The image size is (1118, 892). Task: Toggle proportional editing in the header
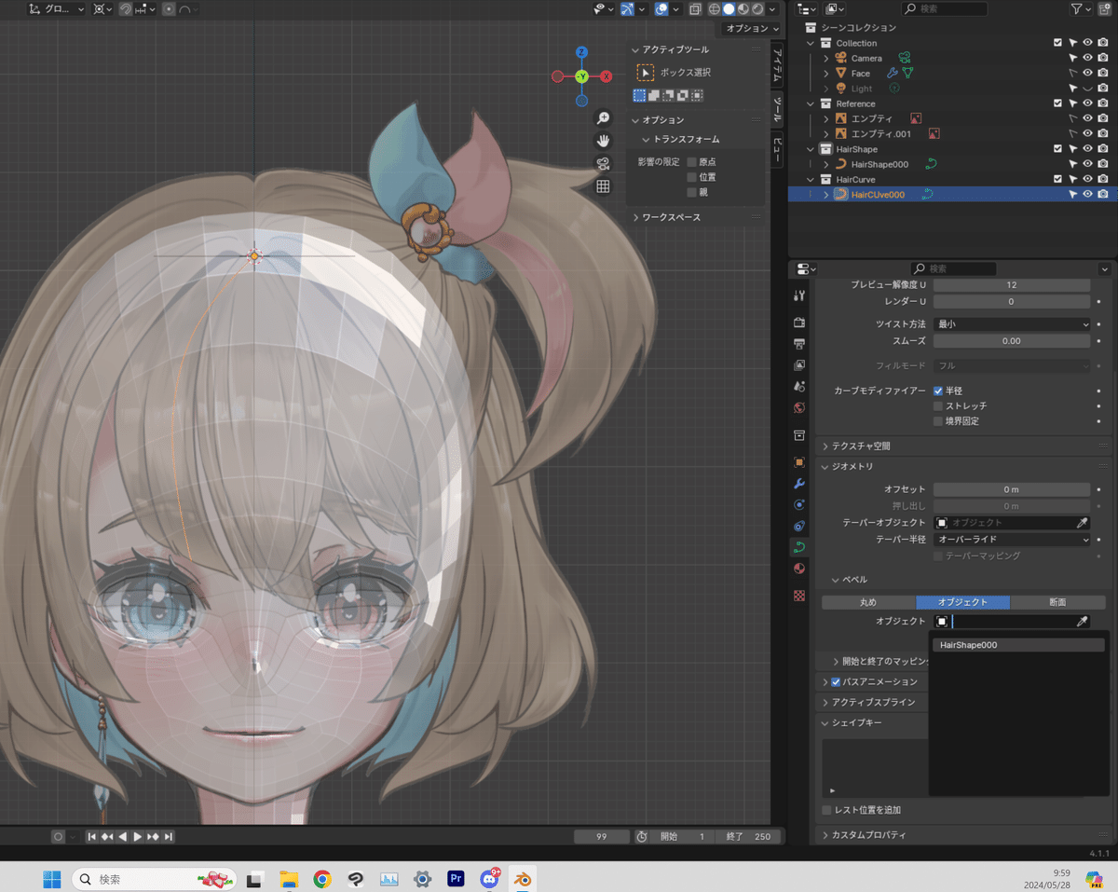169,8
